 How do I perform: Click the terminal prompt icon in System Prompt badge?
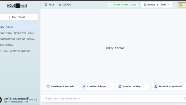(111, 5)
